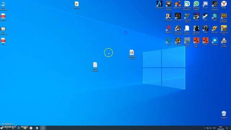Launch Grand Theft Auto V shortcut
Viewport: 231px width, 130px height.
click(187, 18)
